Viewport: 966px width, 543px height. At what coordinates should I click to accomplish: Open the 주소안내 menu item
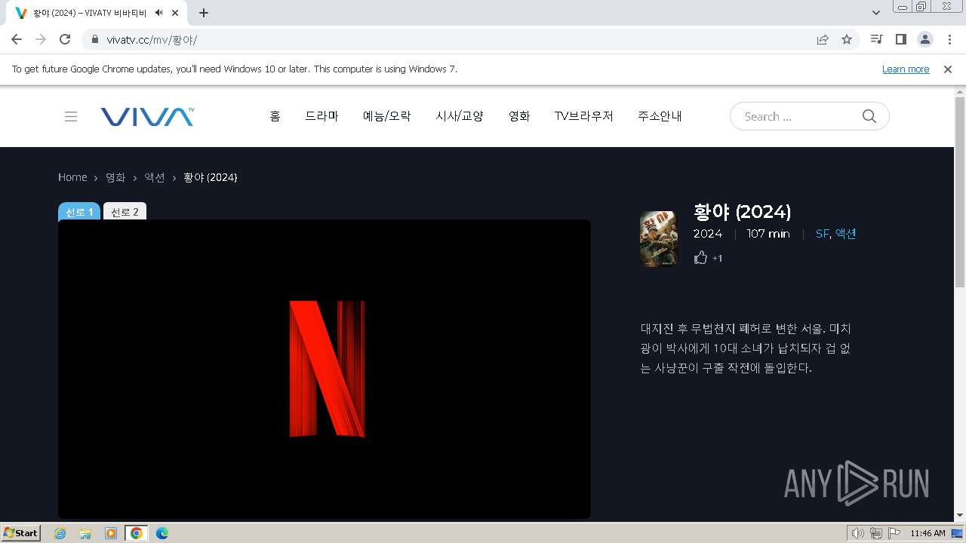coord(660,116)
